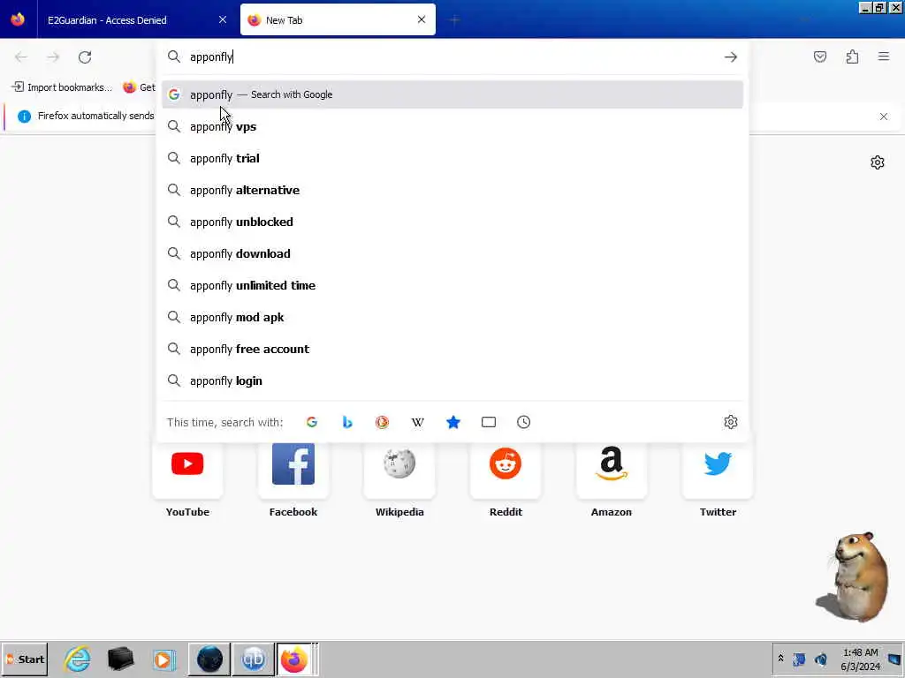The image size is (905, 678).
Task: Select the apponfly unlimited time suggestion
Action: pyautogui.click(x=452, y=285)
